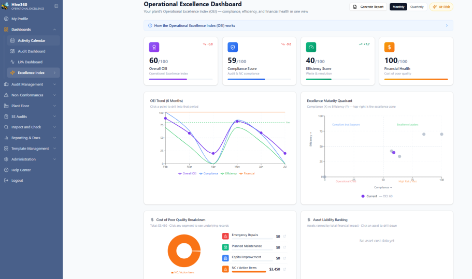Click the Emergency Repairs red icon
This screenshot has width=472, height=279.
point(225,237)
